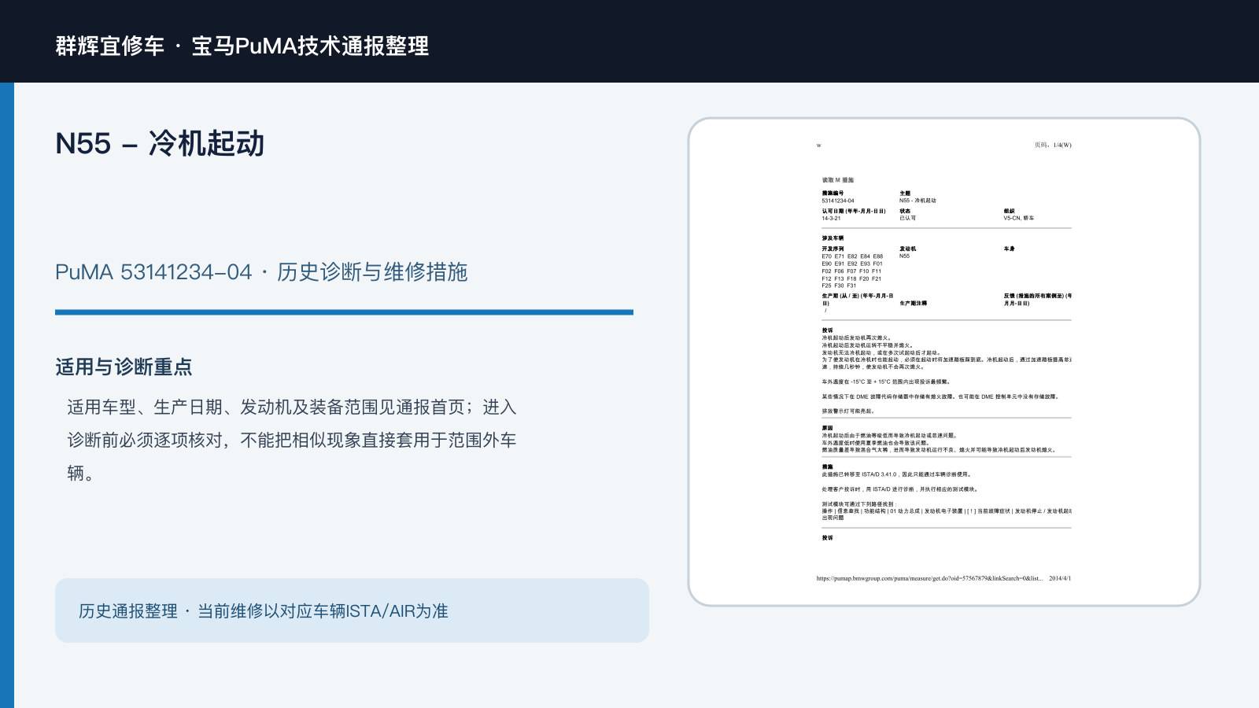1259x708 pixels.
Task: Select the N55 – 冷机起动 slide heading
Action: [160, 144]
